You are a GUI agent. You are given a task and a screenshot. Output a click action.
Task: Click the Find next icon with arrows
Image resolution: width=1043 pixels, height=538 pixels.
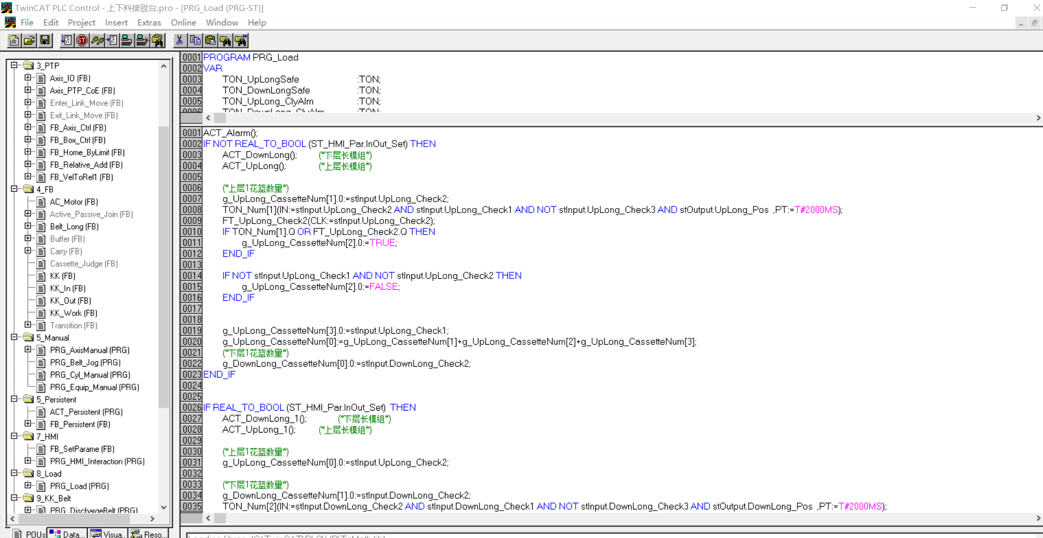[x=241, y=40]
